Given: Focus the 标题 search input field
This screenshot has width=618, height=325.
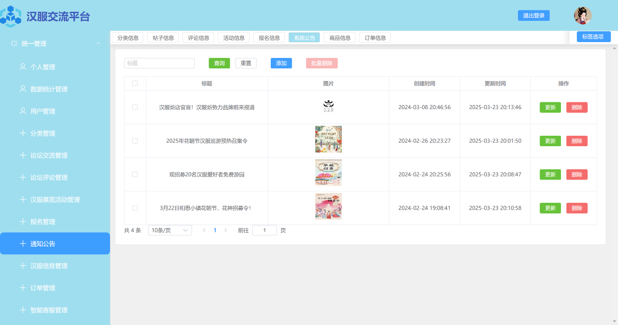Looking at the screenshot, I should [159, 63].
